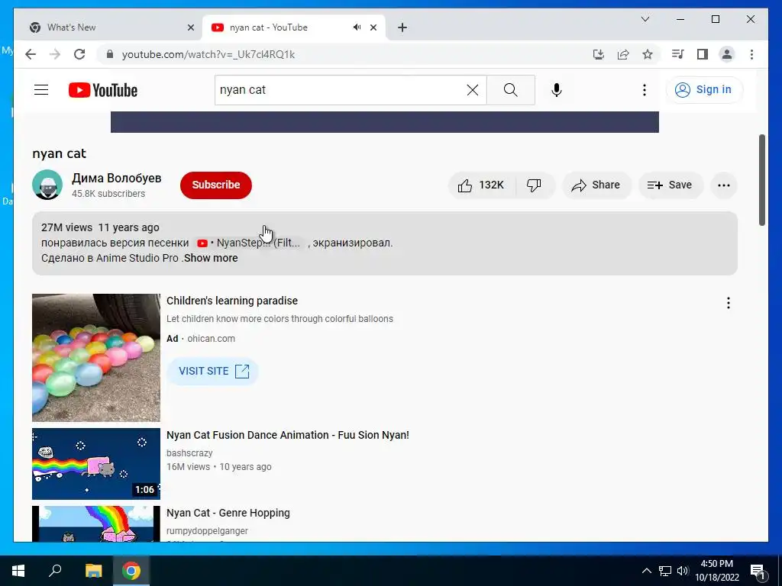Image resolution: width=782 pixels, height=586 pixels.
Task: Clear the search box with X
Action: [472, 90]
